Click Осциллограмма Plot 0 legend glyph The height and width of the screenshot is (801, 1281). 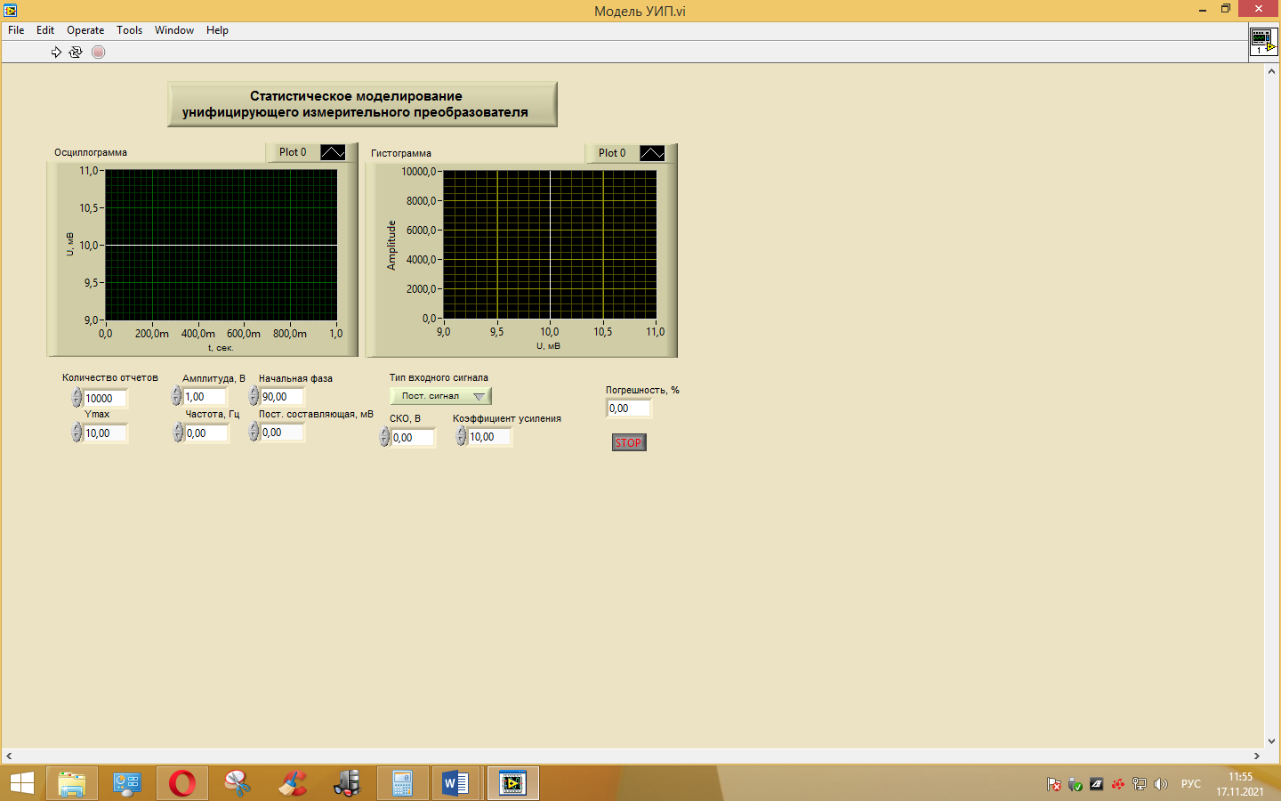click(x=333, y=152)
